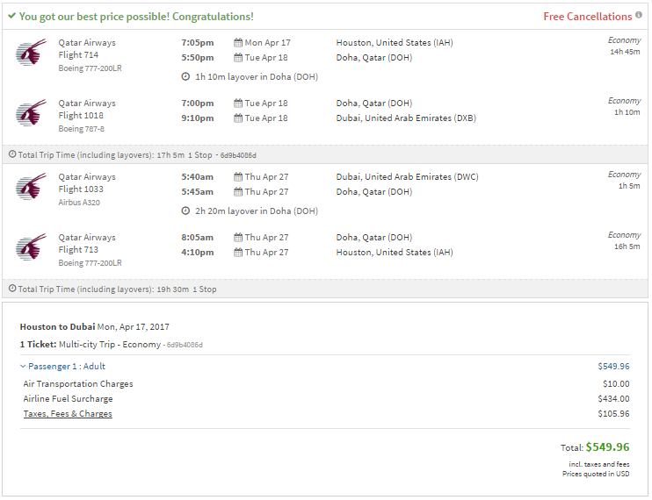Click the Airline Fuel Surcharge row label
The width and height of the screenshot is (652, 500).
[68, 399]
